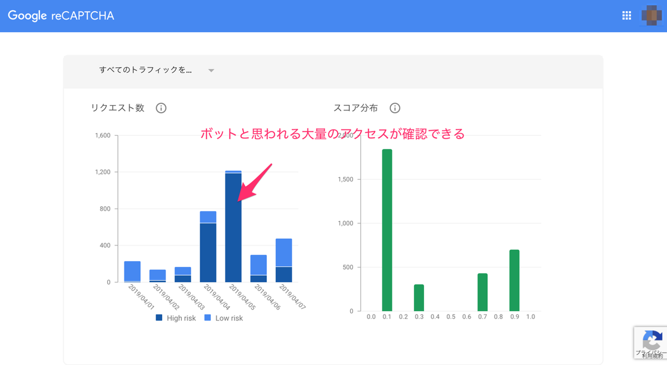Click the reCAPTCHA badge logo
667x365 pixels.
[x=652, y=339]
